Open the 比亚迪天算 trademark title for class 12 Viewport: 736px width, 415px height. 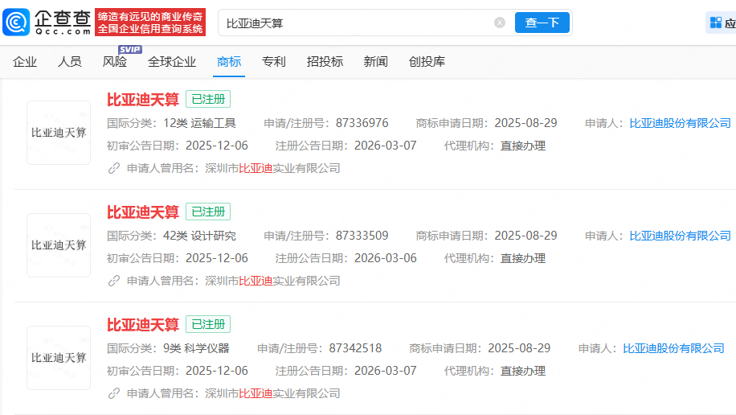[143, 99]
